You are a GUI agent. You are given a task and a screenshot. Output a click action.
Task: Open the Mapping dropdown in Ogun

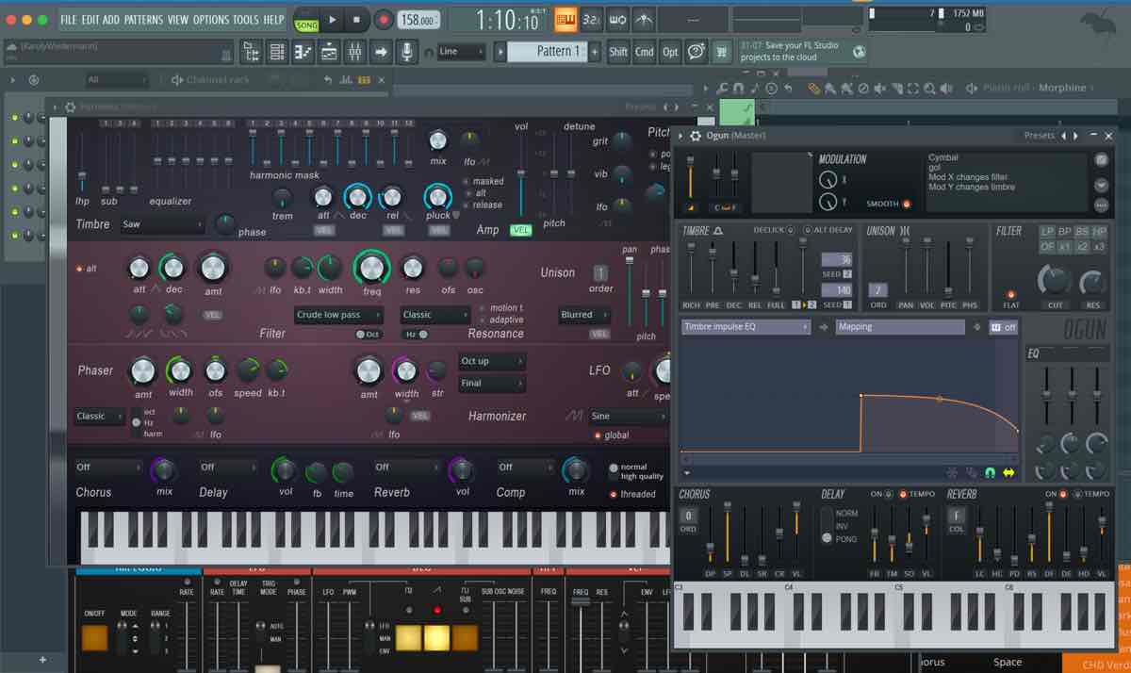pos(901,327)
